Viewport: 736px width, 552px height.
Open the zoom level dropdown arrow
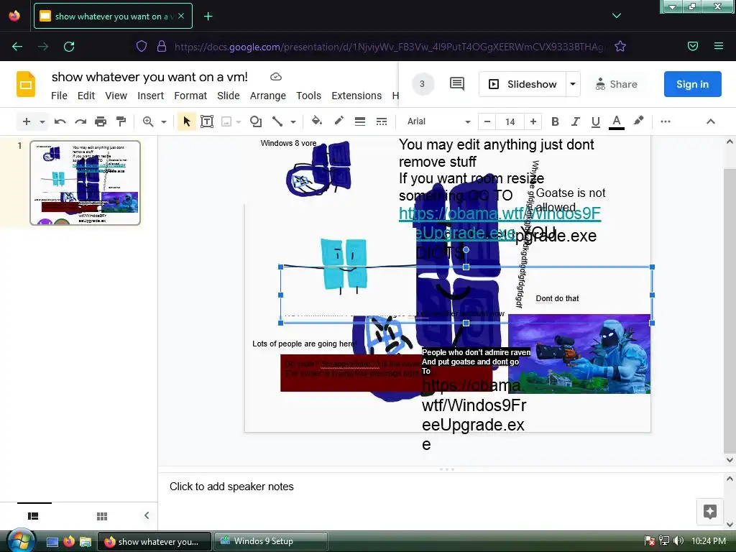[x=164, y=121]
